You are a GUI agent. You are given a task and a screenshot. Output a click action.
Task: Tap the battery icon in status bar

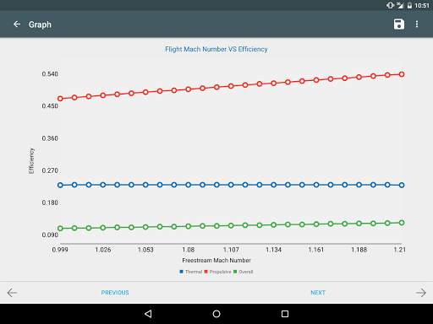409,5
